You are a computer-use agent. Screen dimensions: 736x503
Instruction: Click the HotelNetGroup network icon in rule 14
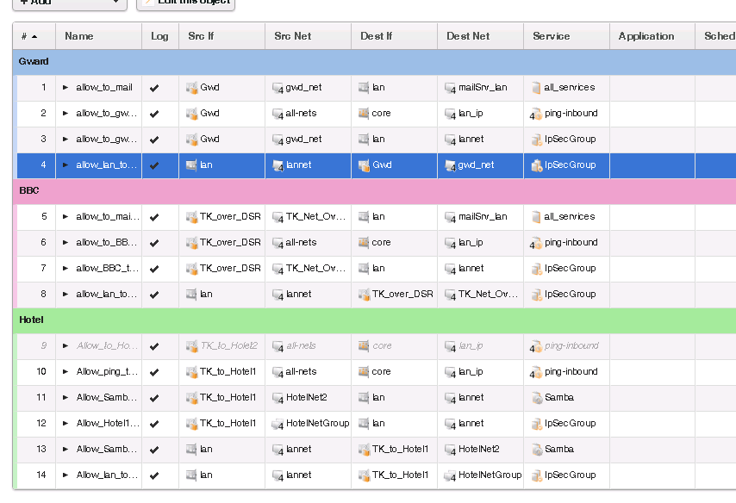pyautogui.click(x=450, y=475)
